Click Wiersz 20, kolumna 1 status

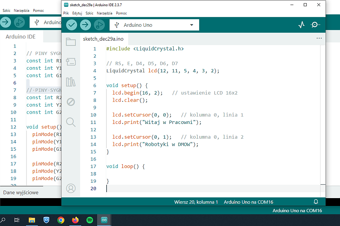[x=196, y=202]
